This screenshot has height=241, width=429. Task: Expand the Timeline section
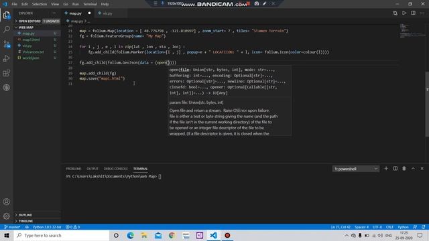pos(37,221)
